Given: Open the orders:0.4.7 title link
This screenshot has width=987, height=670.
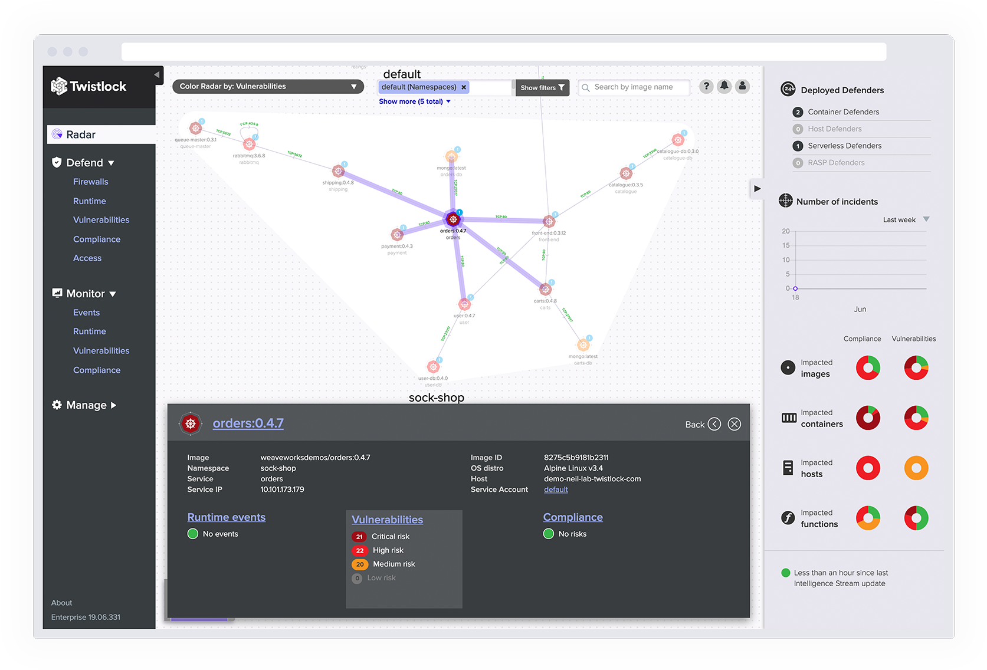Looking at the screenshot, I should (x=248, y=423).
